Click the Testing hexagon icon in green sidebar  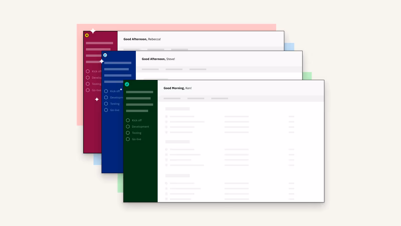(x=128, y=133)
